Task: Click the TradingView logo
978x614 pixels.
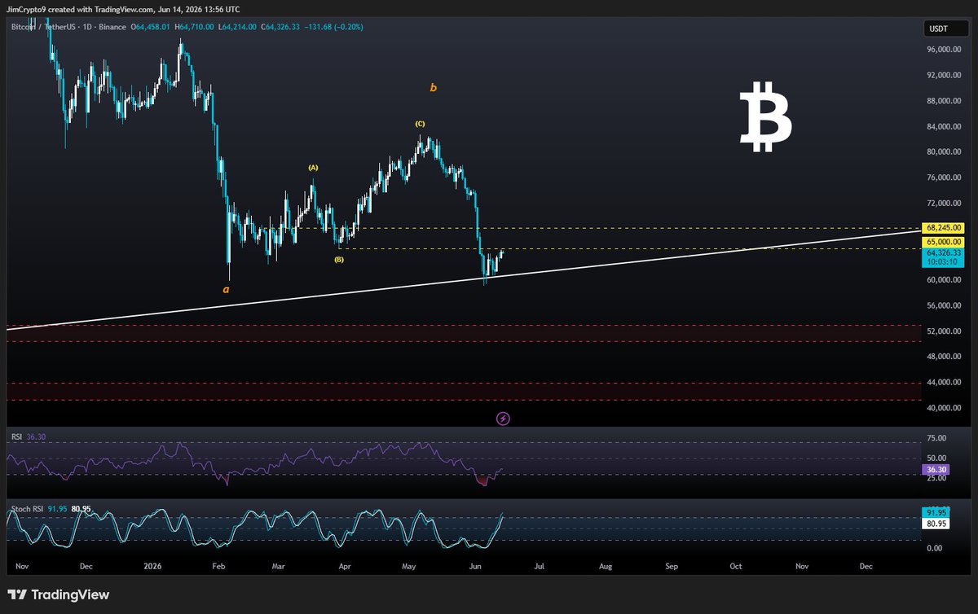Action: click(x=58, y=595)
